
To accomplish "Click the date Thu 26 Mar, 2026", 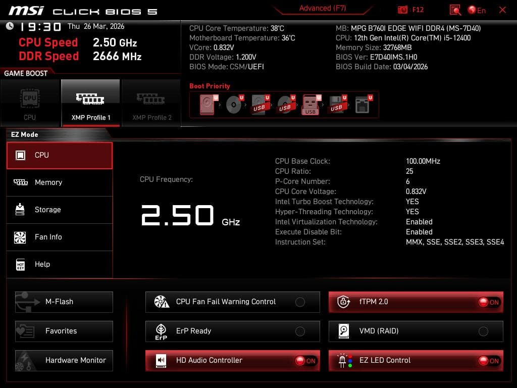I will (96, 26).
